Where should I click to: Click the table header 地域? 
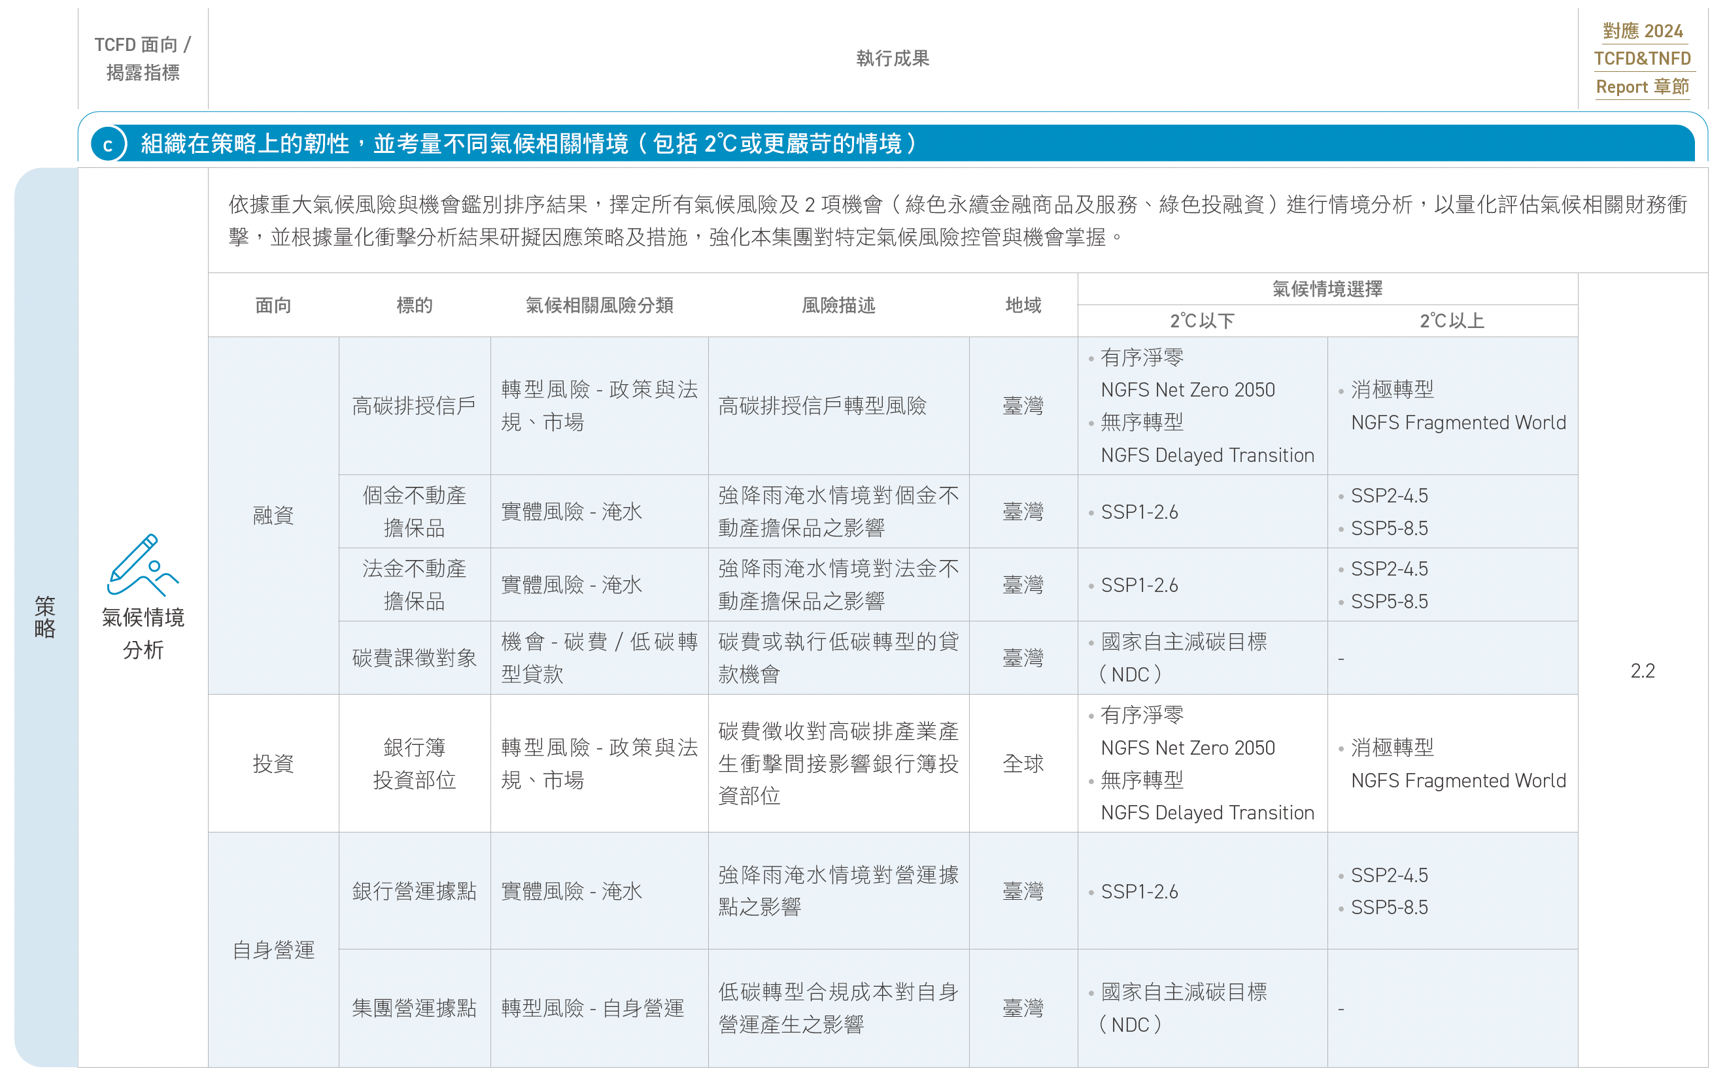click(1023, 305)
